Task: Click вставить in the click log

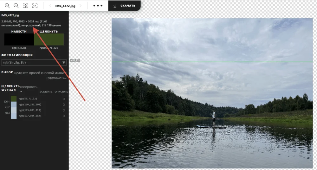Action: (x=46, y=91)
